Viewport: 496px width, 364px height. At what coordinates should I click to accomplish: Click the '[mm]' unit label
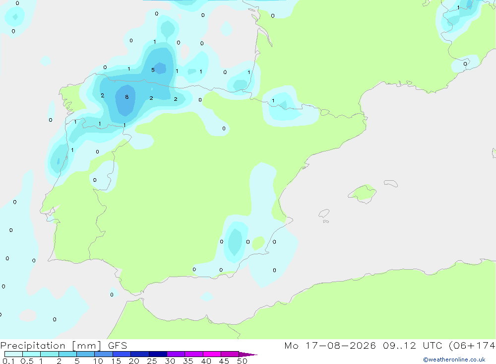click(x=87, y=346)
